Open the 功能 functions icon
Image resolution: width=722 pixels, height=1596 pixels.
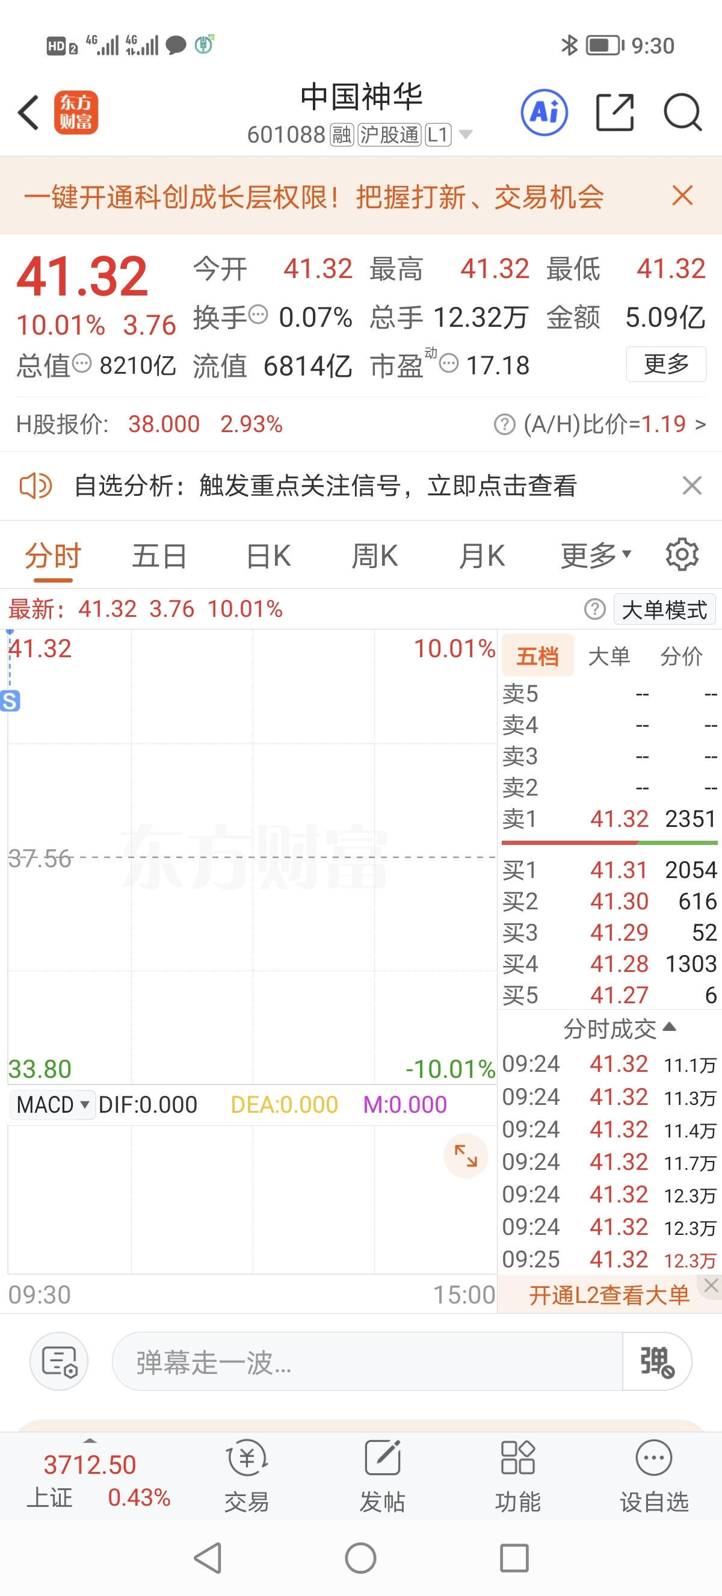[517, 1476]
